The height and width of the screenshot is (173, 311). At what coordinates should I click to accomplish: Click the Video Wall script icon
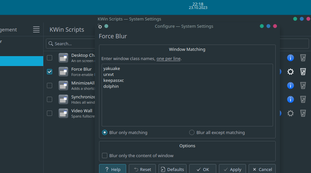pyautogui.click(x=63, y=113)
